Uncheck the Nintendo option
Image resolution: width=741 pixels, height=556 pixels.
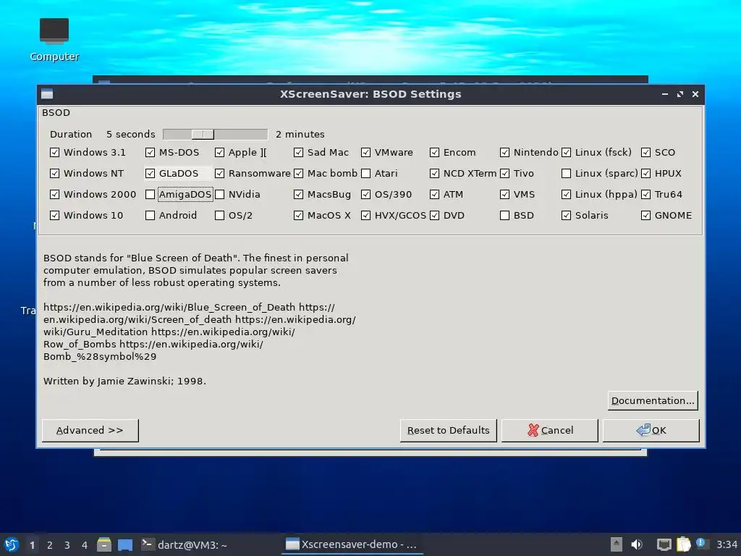[504, 152]
